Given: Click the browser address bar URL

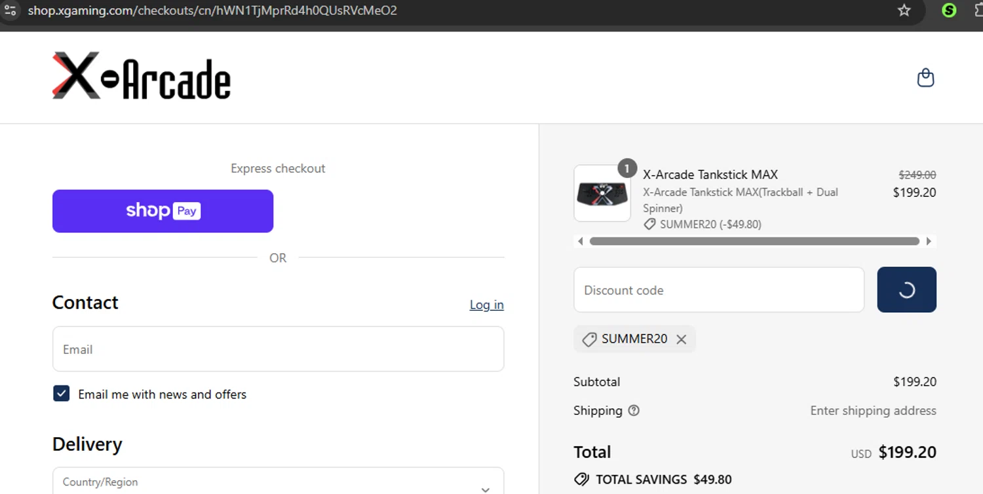Looking at the screenshot, I should (x=212, y=10).
